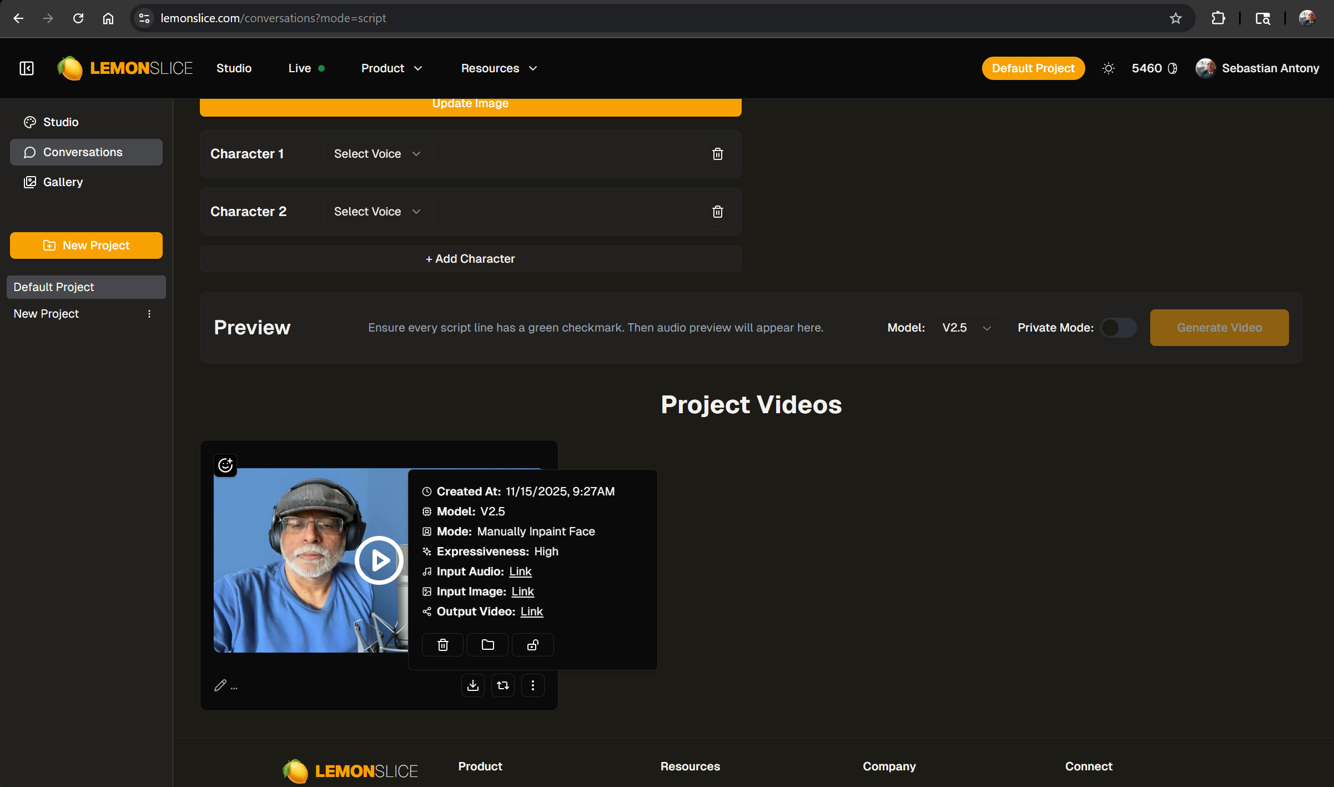Viewport: 1334px width, 787px height.
Task: Expand the Model V2.5 dropdown
Action: 966,328
